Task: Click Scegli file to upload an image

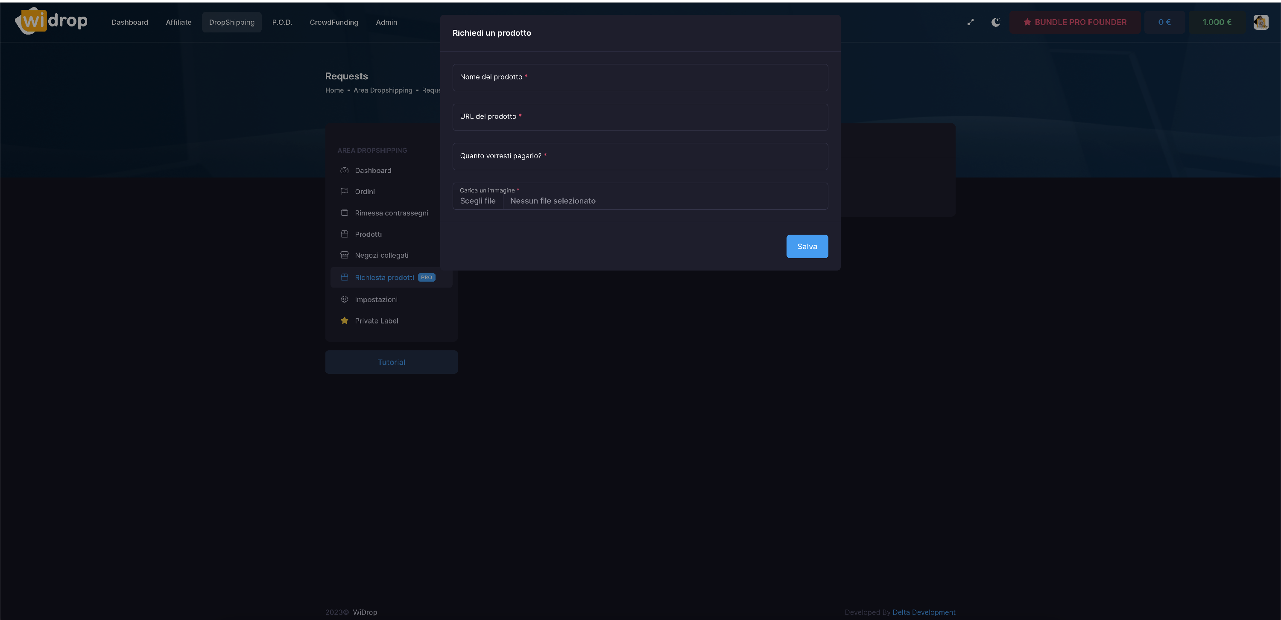Action: [477, 201]
